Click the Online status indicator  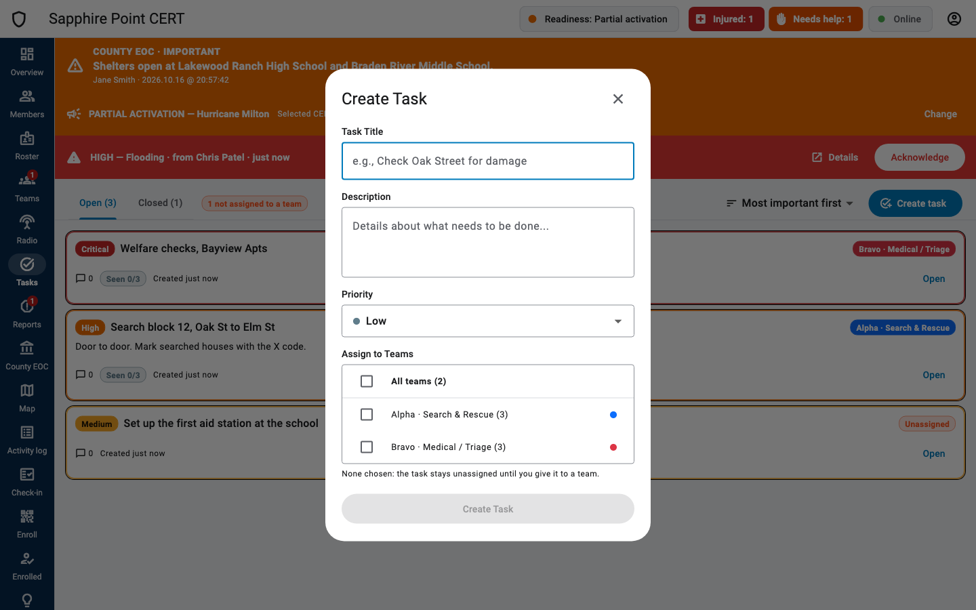click(x=900, y=19)
